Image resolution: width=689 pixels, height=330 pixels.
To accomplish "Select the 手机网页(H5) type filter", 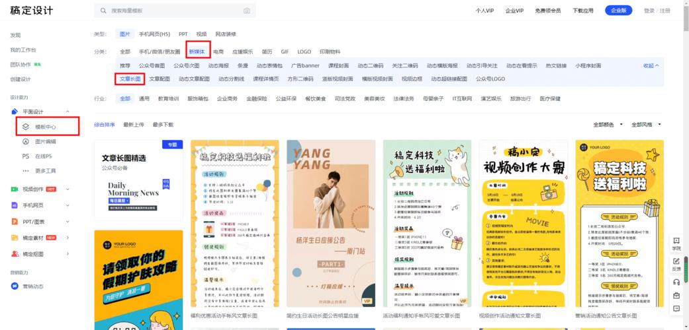I will coord(155,34).
